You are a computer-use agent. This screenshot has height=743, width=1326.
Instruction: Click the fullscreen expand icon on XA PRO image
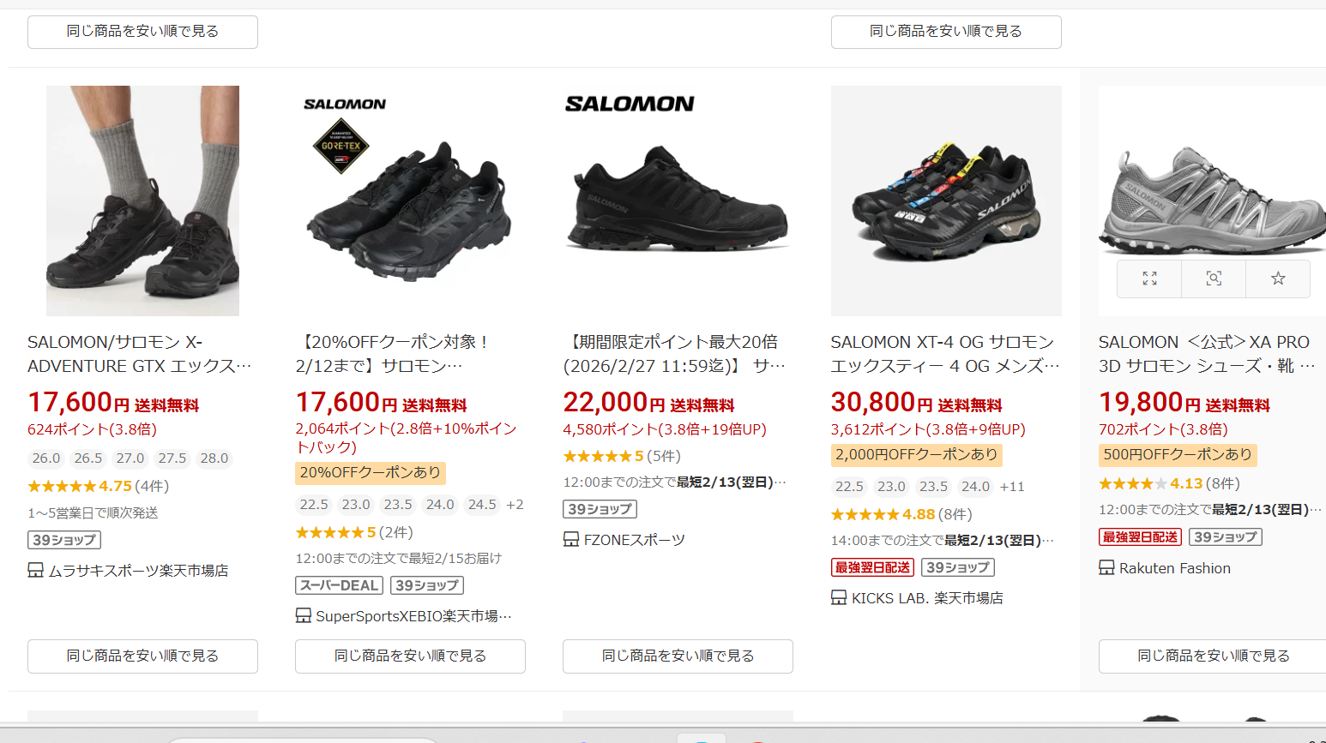click(x=1149, y=279)
